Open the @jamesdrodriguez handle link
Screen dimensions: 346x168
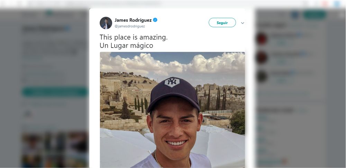pos(130,26)
